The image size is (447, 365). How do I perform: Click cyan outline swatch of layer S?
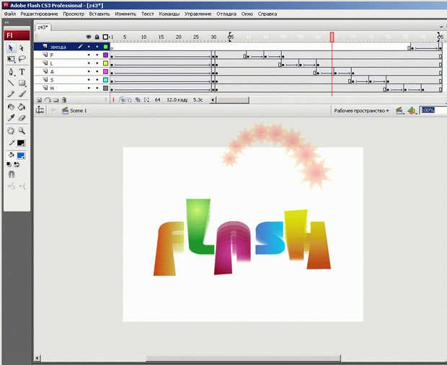(x=105, y=80)
